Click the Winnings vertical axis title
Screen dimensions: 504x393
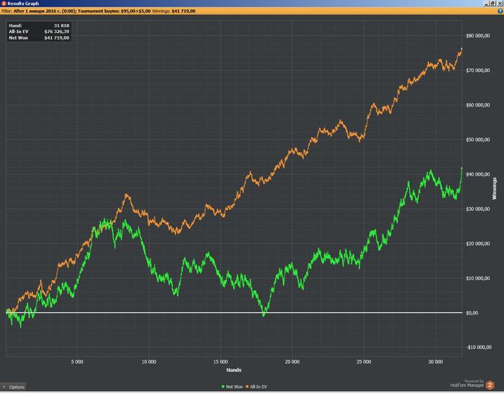(x=495, y=189)
